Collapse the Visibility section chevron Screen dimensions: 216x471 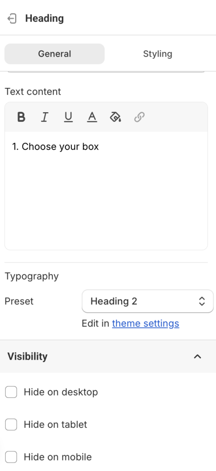point(198,356)
